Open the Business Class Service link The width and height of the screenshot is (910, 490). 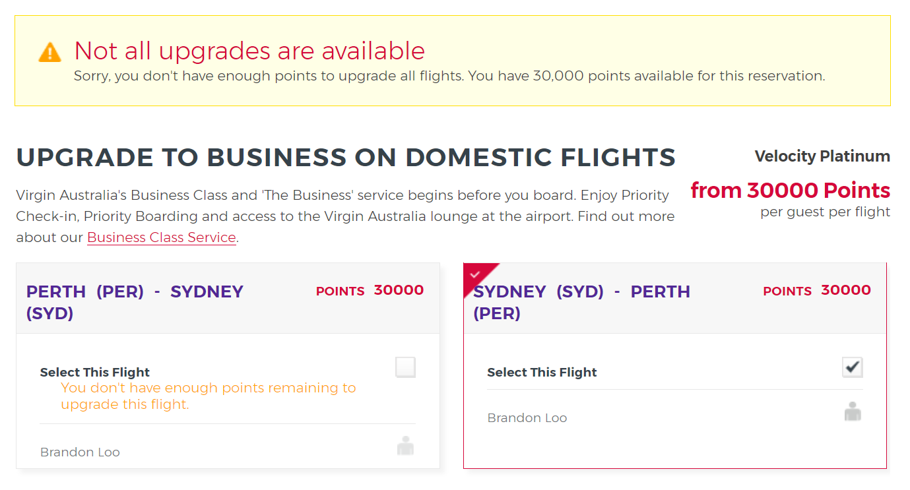click(162, 237)
